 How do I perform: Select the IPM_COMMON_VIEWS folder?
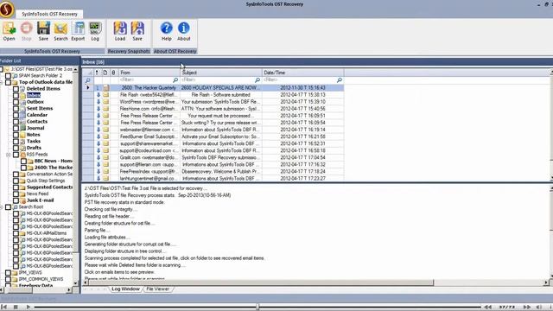tap(41, 279)
